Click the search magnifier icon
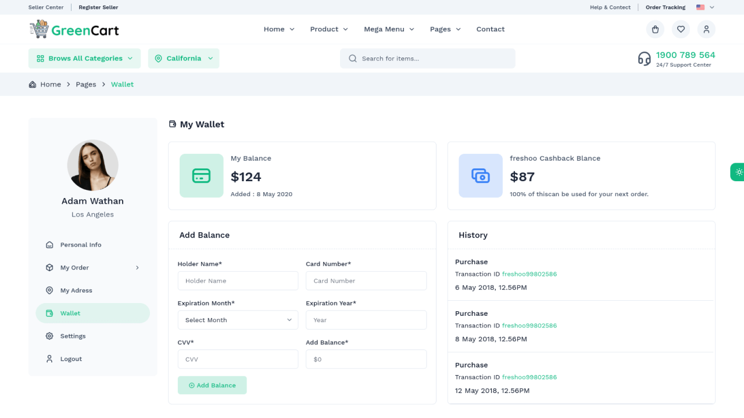Image resolution: width=744 pixels, height=418 pixels. point(352,58)
